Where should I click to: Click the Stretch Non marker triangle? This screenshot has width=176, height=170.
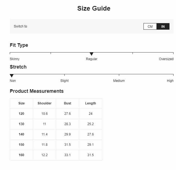tap(12, 76)
